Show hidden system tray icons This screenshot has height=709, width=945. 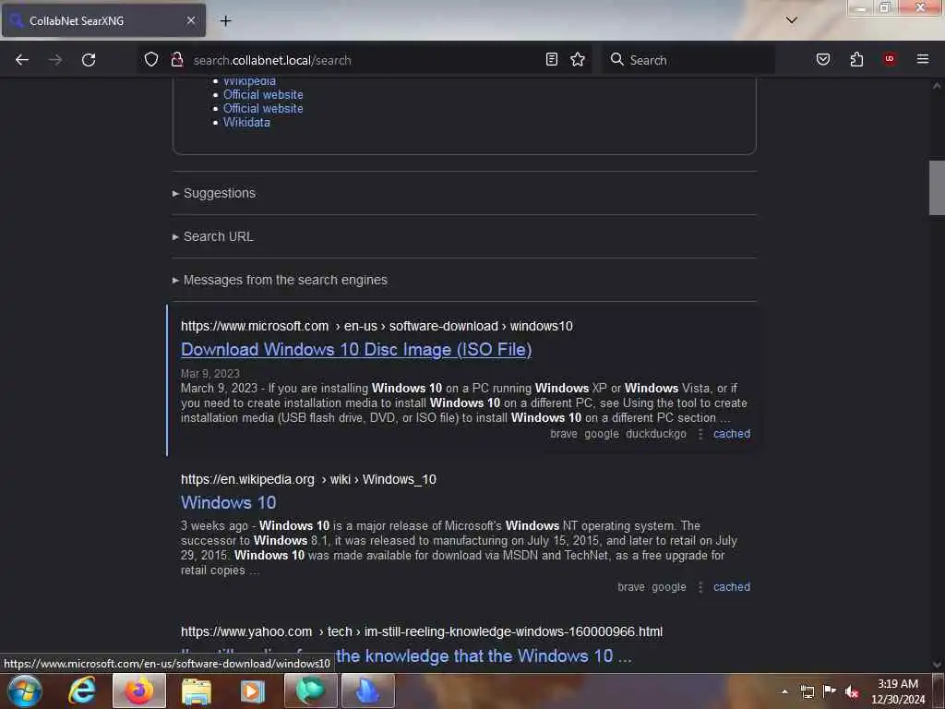[x=784, y=691]
